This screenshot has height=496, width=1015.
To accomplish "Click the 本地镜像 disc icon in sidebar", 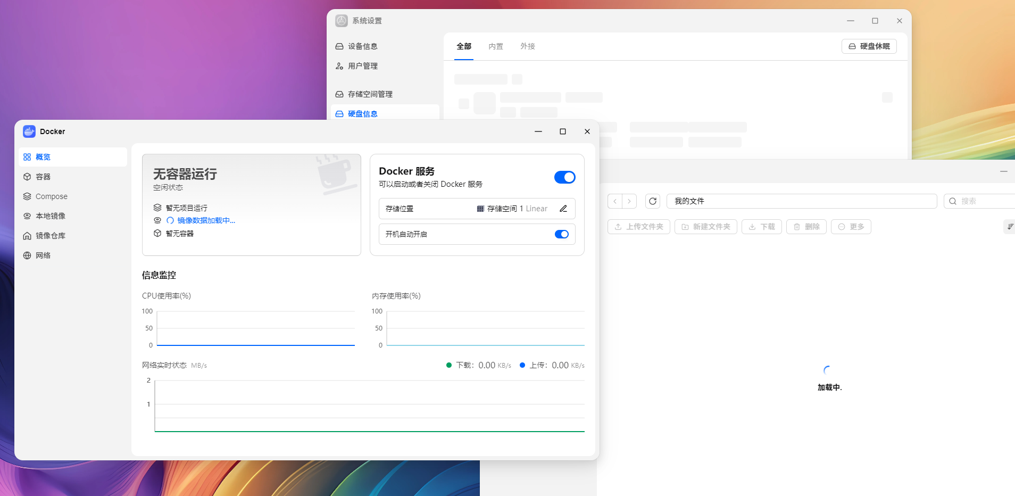I will (x=27, y=216).
